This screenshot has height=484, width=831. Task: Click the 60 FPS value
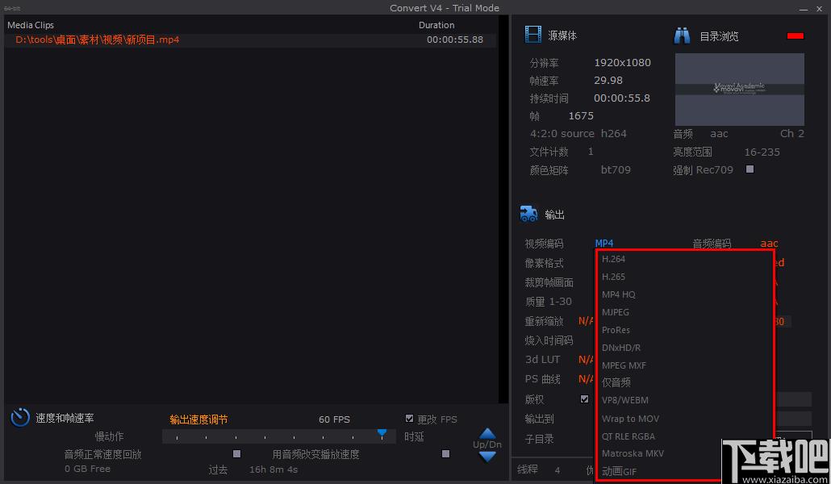pyautogui.click(x=334, y=419)
